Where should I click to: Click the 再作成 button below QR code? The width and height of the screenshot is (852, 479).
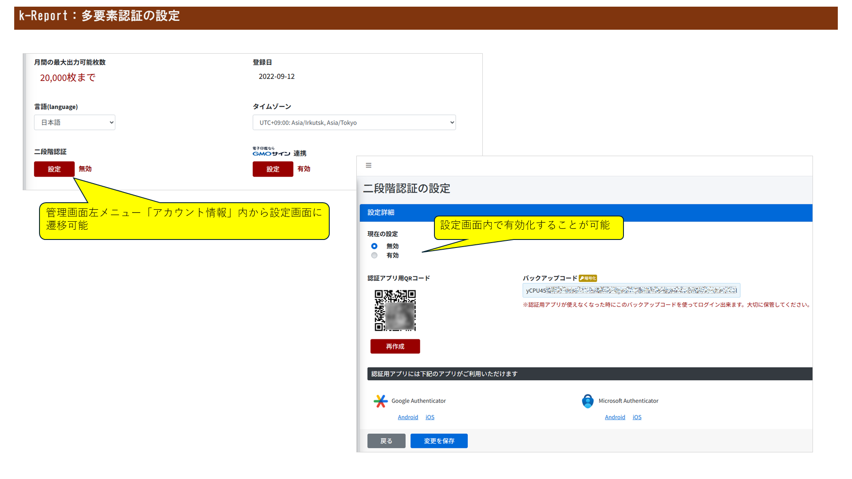(x=395, y=346)
